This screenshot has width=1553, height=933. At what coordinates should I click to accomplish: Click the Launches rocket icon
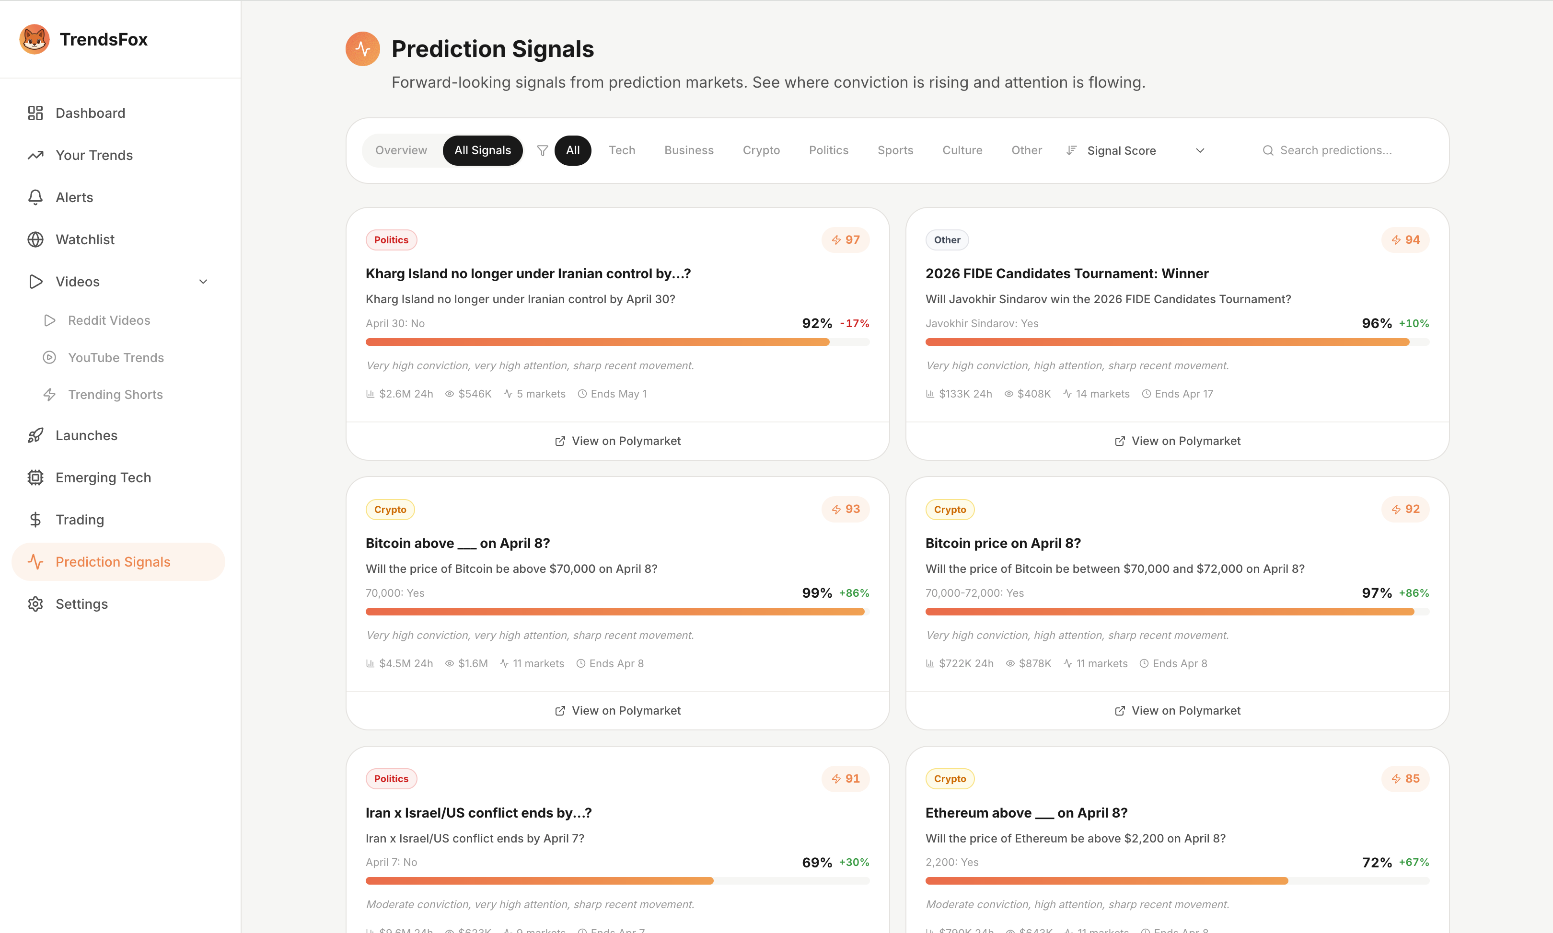click(x=35, y=435)
